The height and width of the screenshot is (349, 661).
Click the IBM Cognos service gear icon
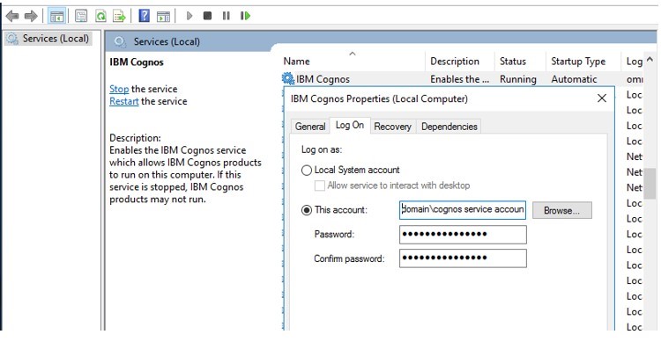(x=288, y=78)
